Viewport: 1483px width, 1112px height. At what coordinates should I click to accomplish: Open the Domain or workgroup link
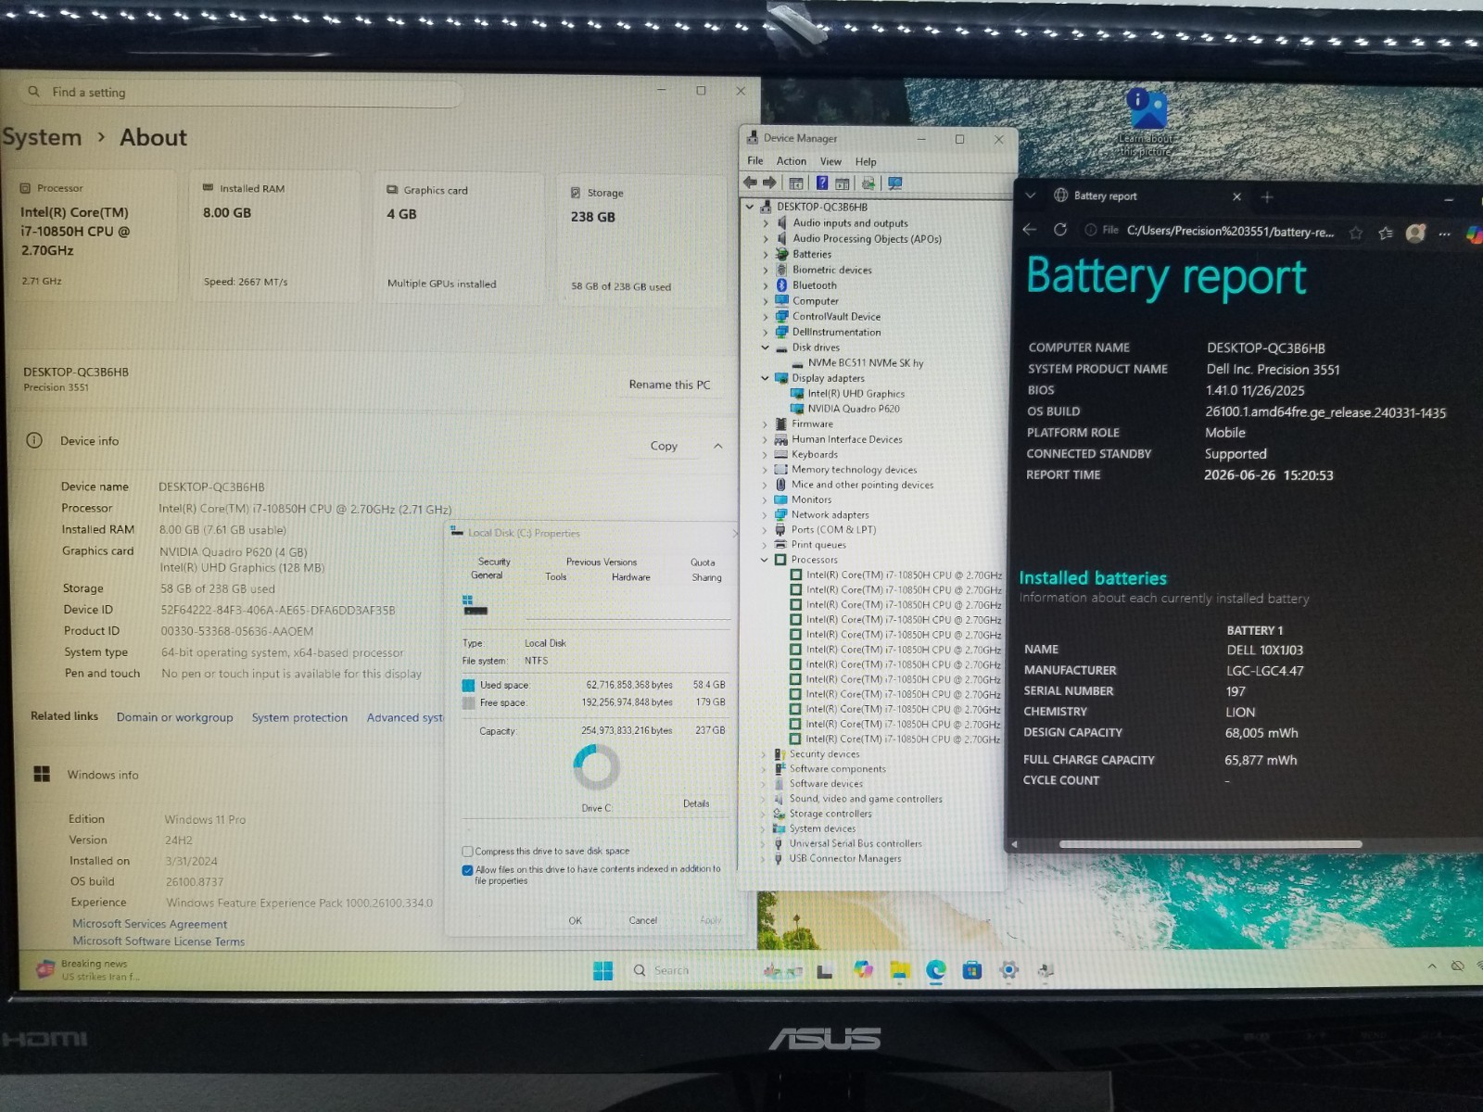point(175,717)
